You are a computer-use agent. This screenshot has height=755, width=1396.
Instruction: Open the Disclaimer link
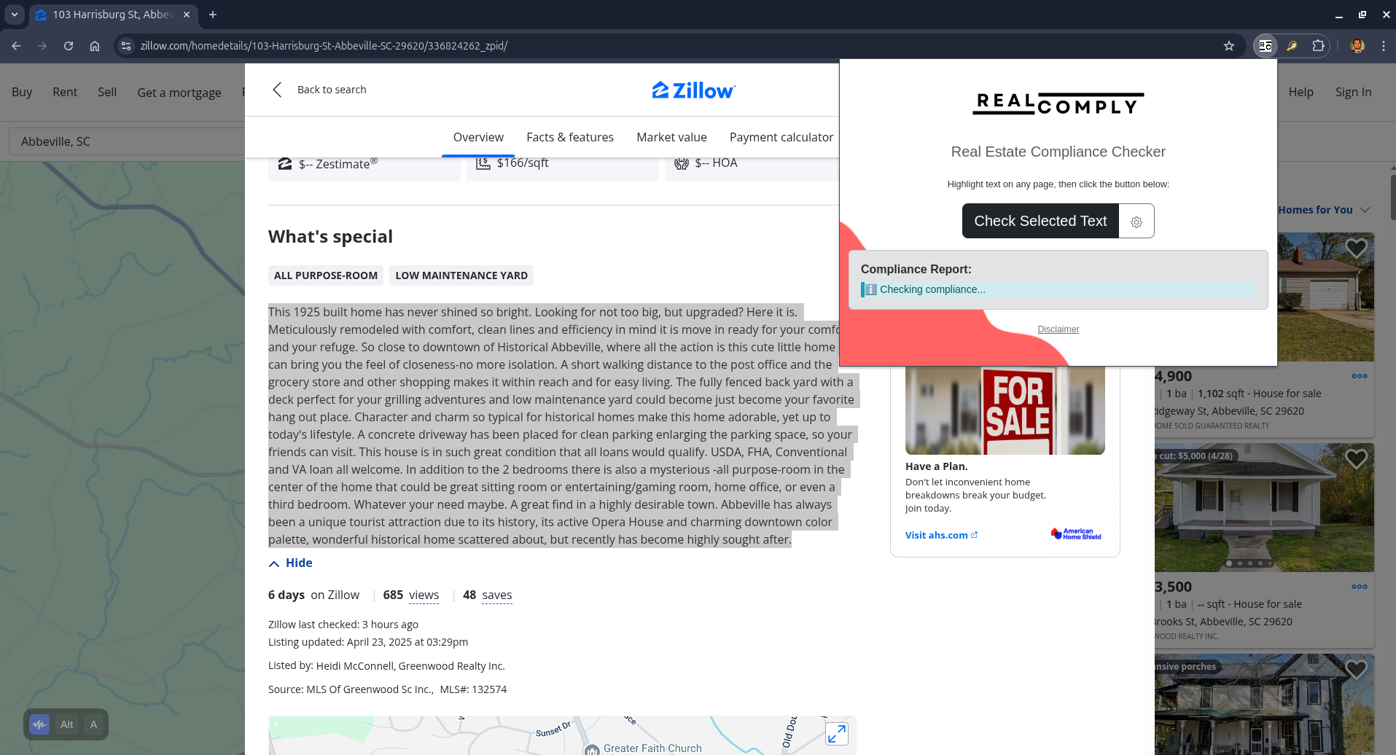1058,329
